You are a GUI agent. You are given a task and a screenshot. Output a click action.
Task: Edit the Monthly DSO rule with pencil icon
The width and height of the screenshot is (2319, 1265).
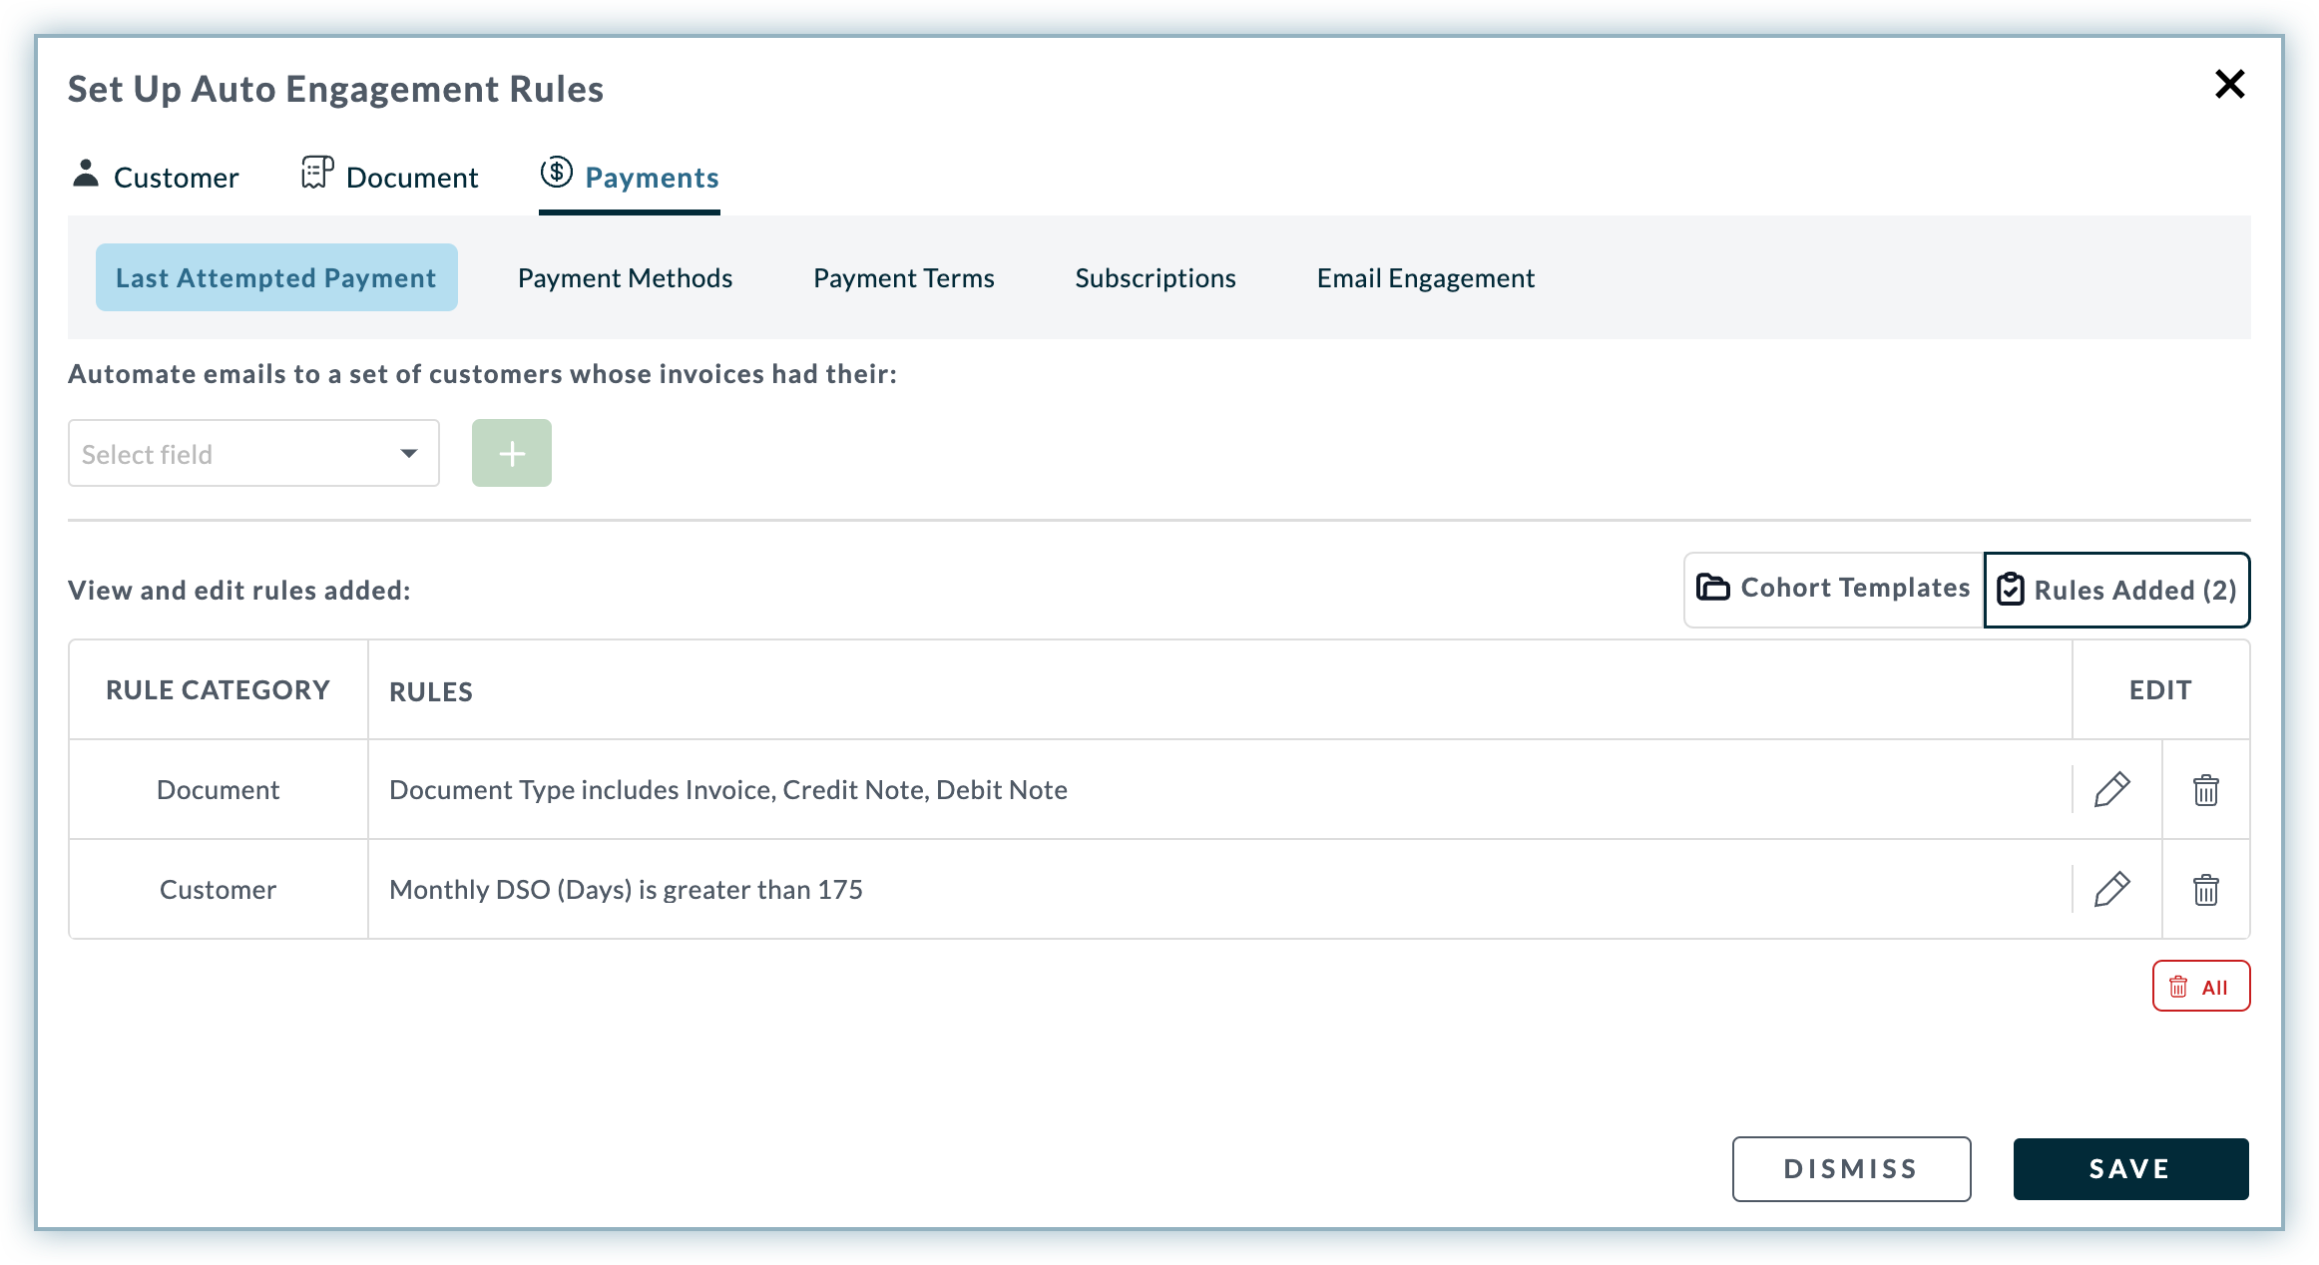tap(2111, 889)
